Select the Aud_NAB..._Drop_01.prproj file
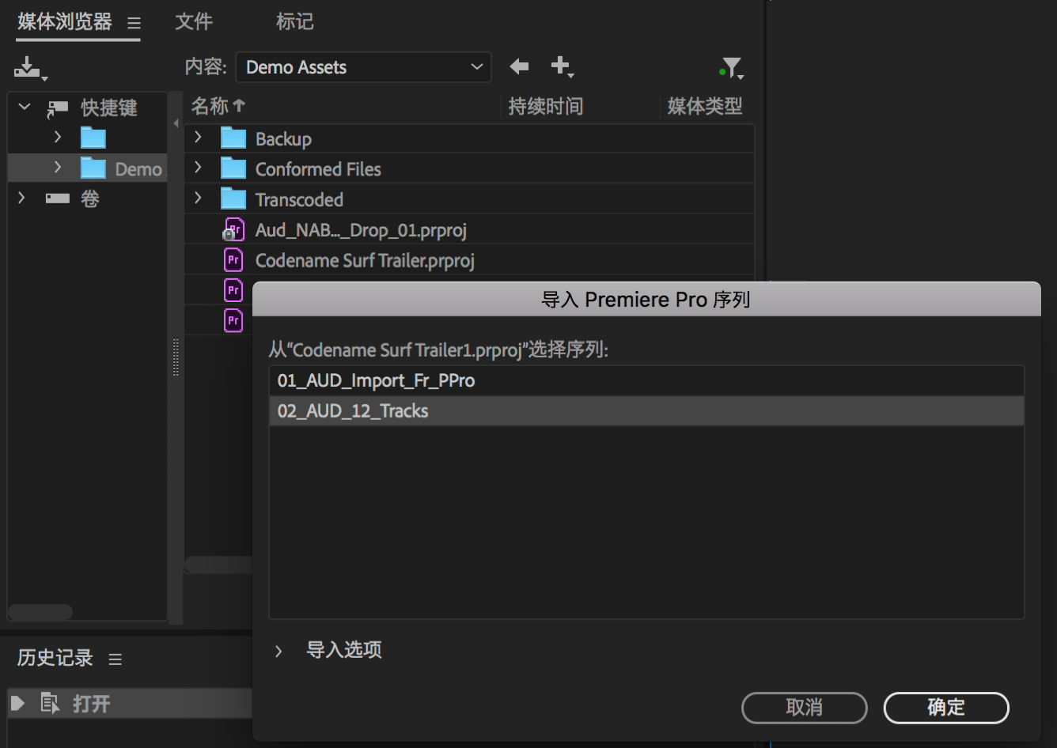This screenshot has width=1057, height=748. pos(361,230)
